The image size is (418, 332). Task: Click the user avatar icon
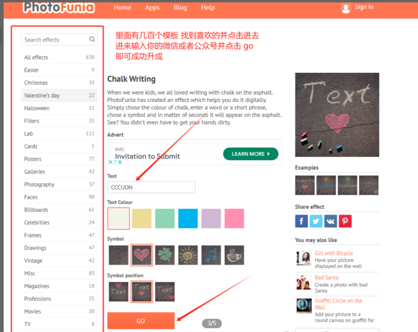pyautogui.click(x=346, y=8)
